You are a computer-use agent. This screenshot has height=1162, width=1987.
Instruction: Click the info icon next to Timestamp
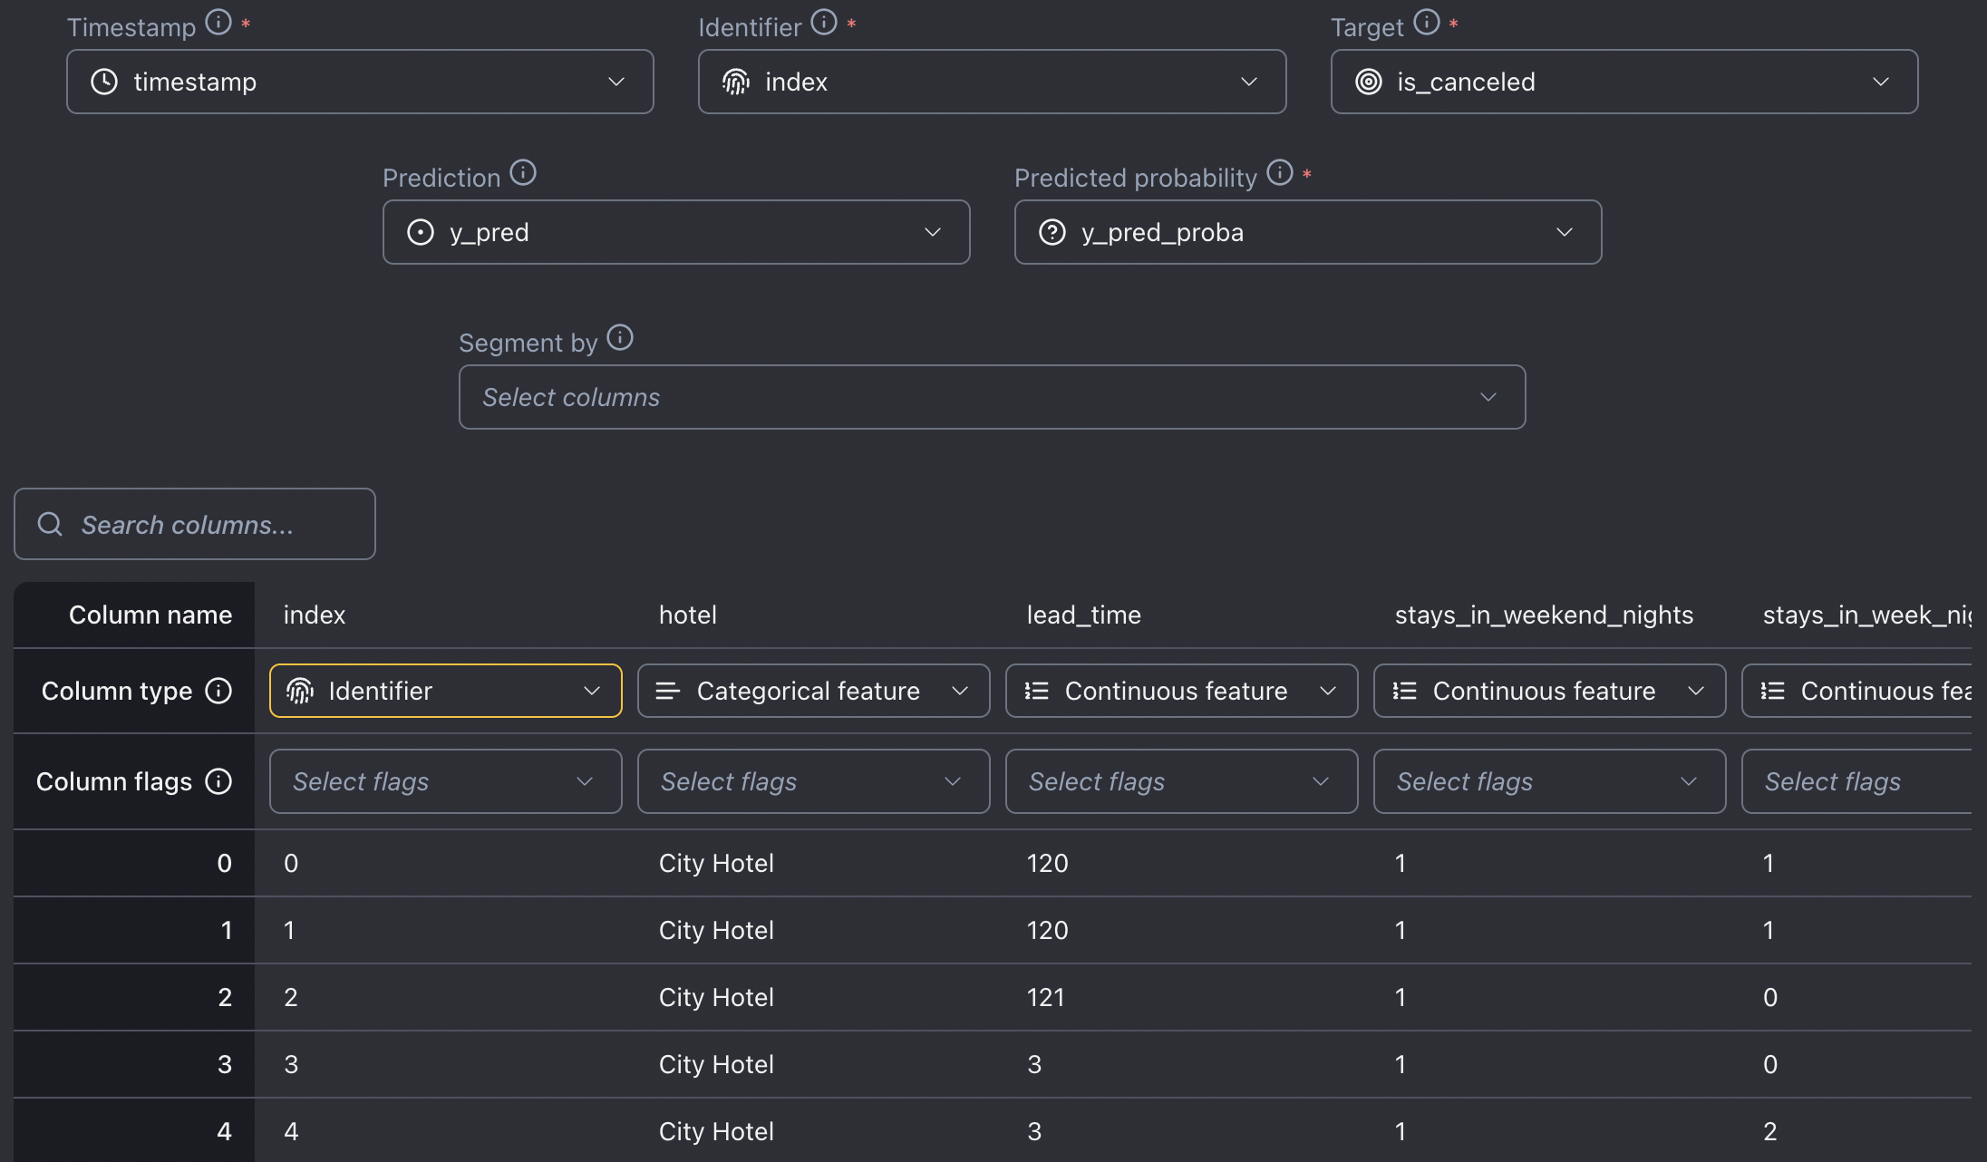pyautogui.click(x=218, y=22)
